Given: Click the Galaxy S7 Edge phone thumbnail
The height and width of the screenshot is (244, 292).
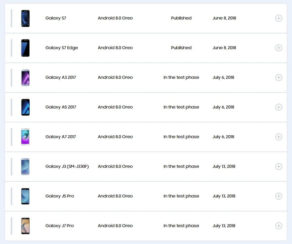Looking at the screenshot, I should [x=25, y=48].
